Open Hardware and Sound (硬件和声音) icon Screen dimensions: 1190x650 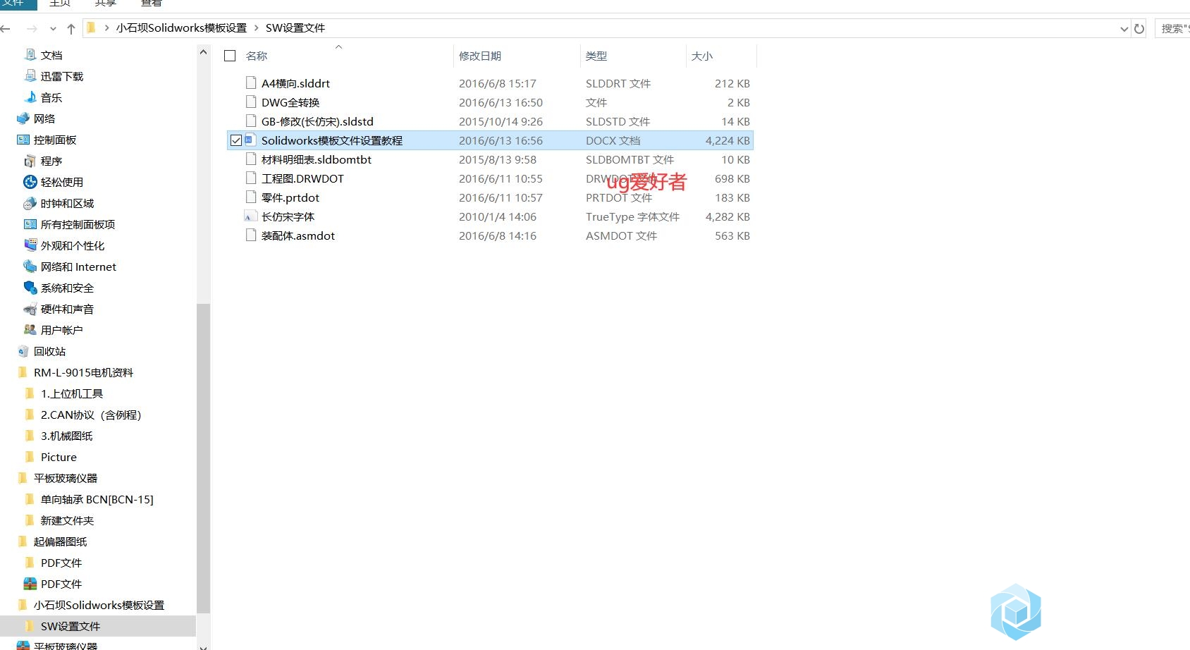30,309
